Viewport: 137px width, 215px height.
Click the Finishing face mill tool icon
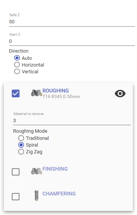(36, 171)
